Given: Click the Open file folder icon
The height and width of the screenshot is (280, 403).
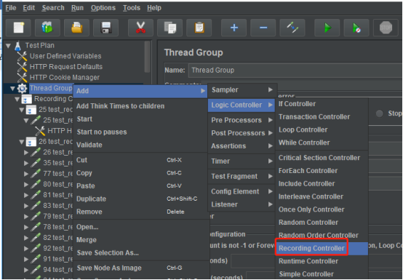Looking at the screenshot, I should [76, 28].
